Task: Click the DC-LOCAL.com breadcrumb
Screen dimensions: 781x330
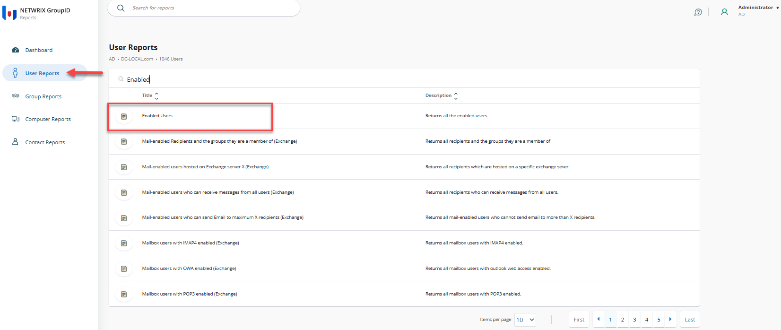Action: click(x=137, y=59)
